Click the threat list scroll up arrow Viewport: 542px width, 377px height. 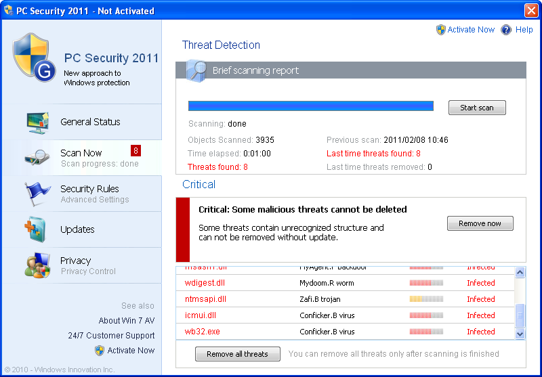coord(520,272)
